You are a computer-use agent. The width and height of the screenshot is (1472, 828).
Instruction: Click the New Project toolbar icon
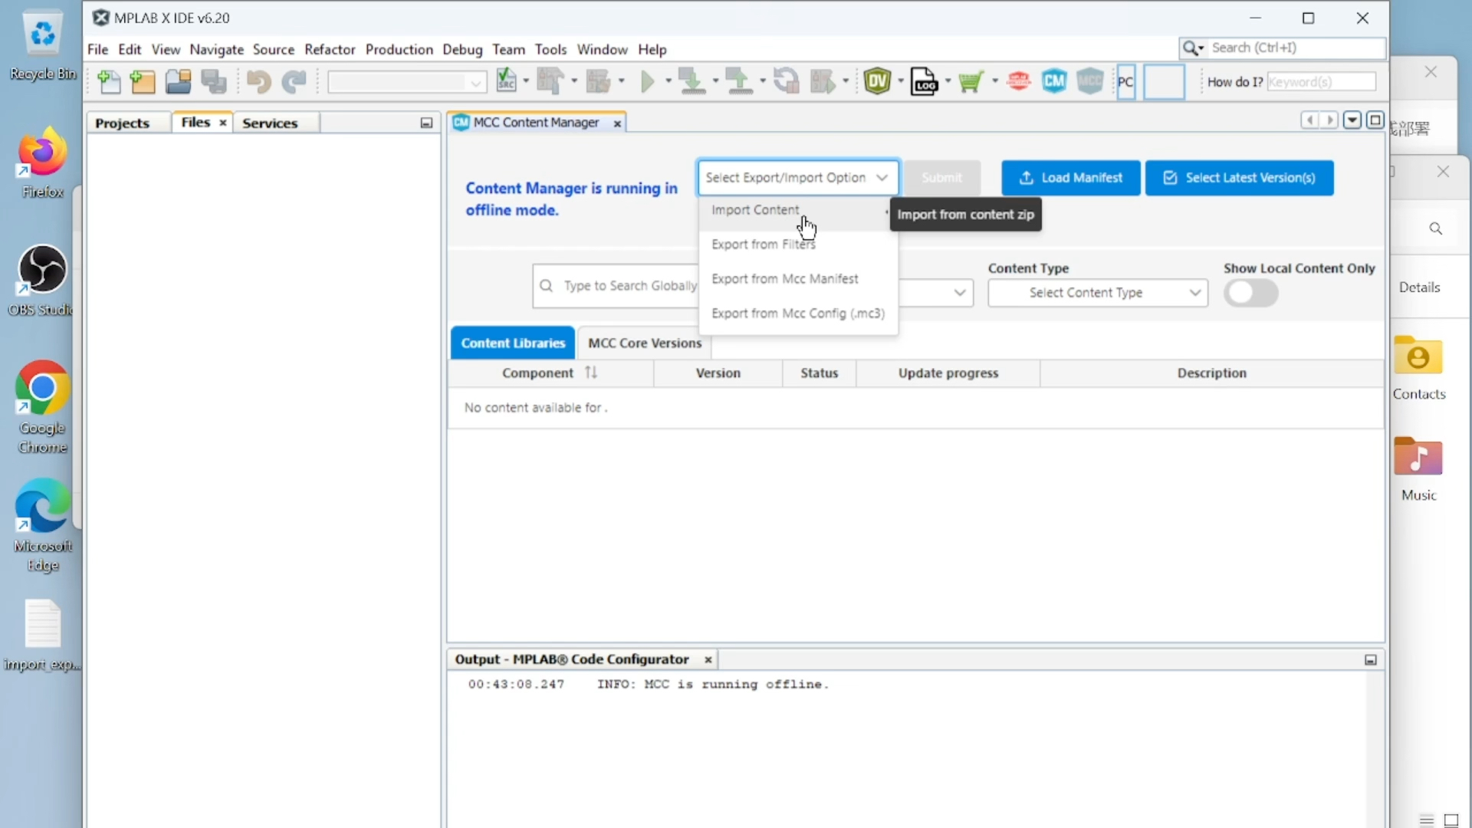pos(143,81)
